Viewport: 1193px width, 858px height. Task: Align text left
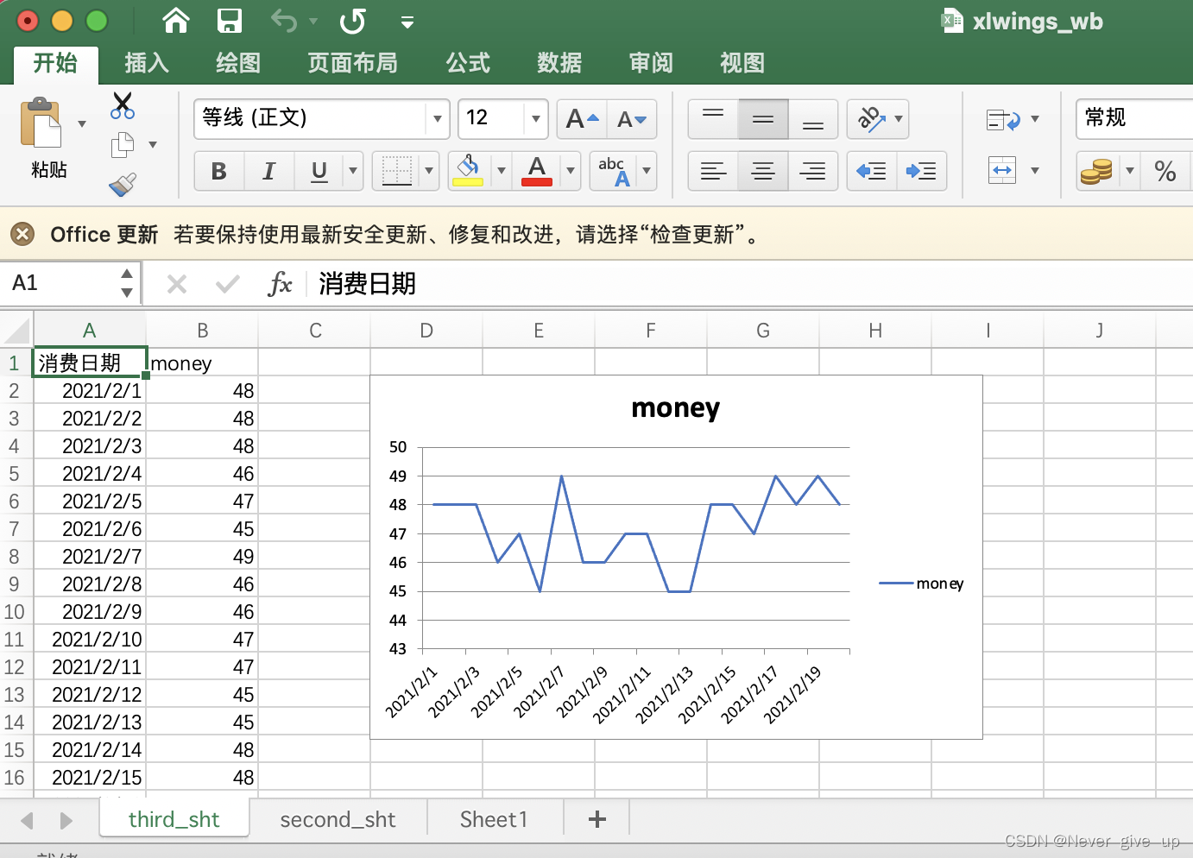coord(713,171)
